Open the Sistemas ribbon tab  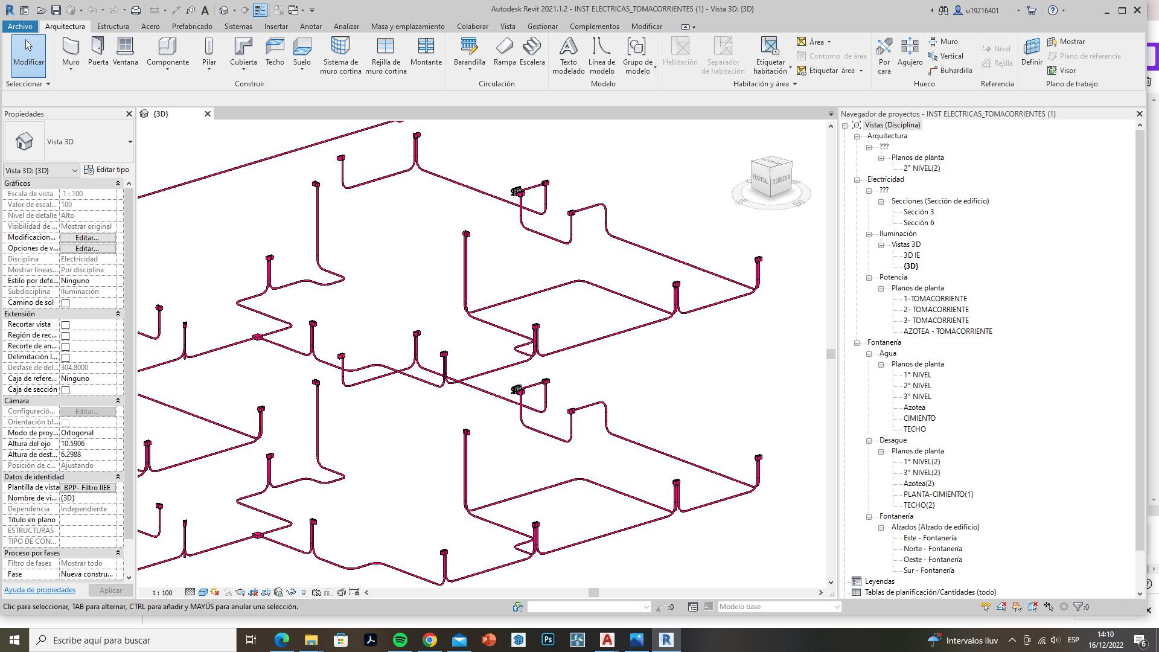238,27
